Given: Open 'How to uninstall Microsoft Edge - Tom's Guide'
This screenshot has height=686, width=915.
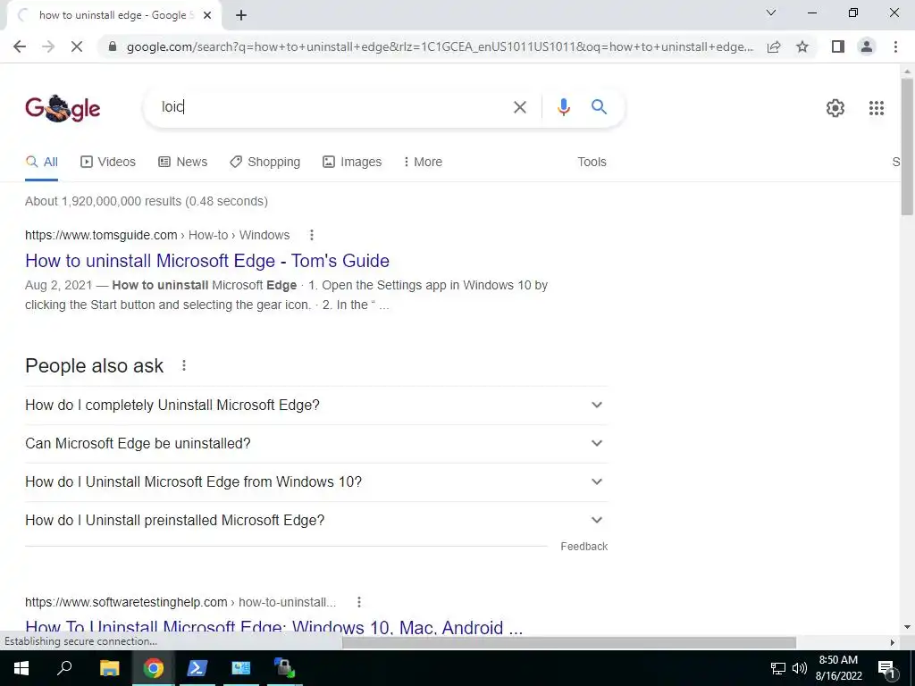Looking at the screenshot, I should click(207, 261).
